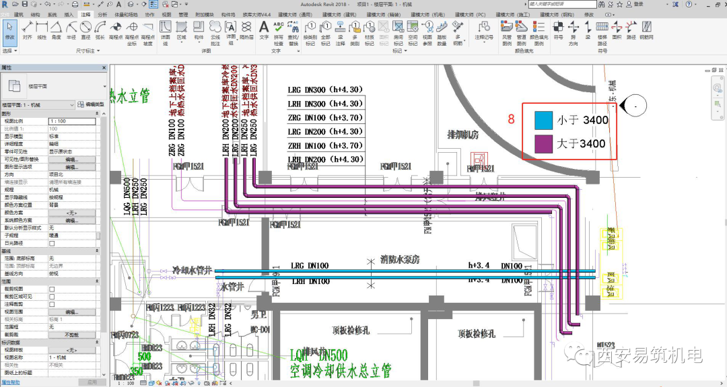The height and width of the screenshot is (387, 727).
Task: Activate the Detail Line (详图线) tool
Action: 166,32
